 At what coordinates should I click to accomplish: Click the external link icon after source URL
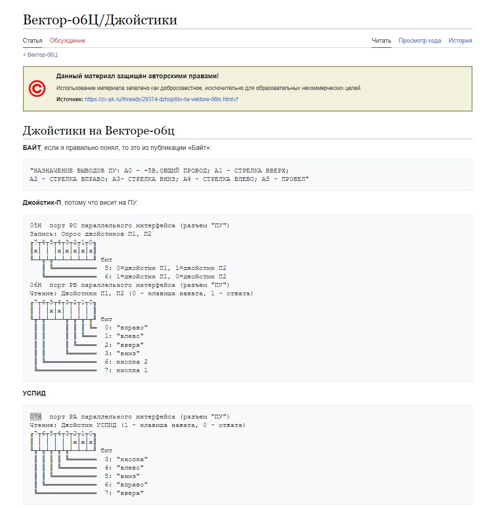click(x=236, y=100)
